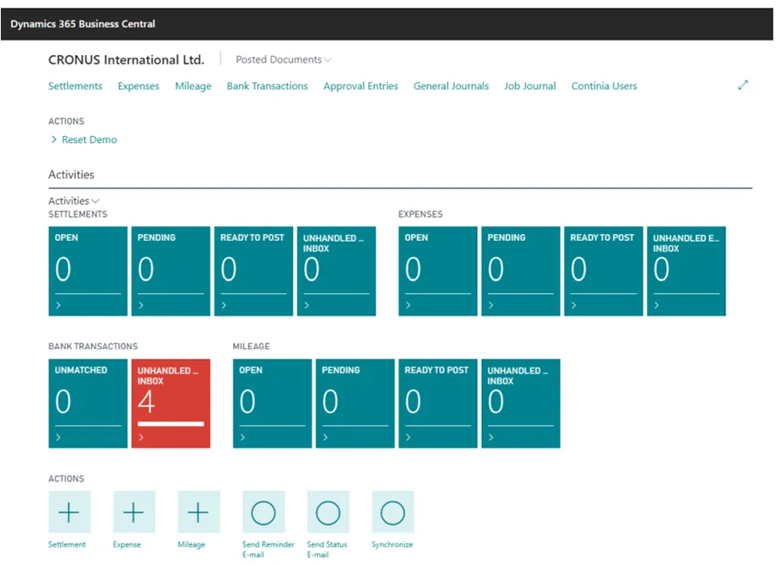Image resolution: width=778 pixels, height=566 pixels.
Task: Click the Mileage plus action icon
Action: (198, 512)
